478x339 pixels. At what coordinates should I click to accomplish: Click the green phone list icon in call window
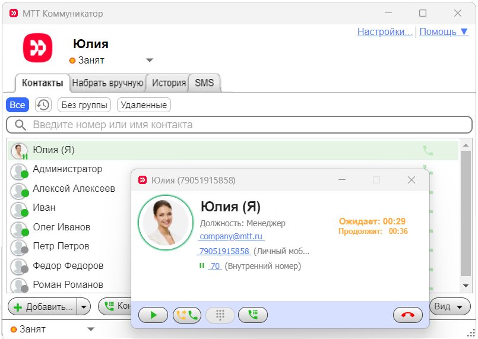pos(253,315)
